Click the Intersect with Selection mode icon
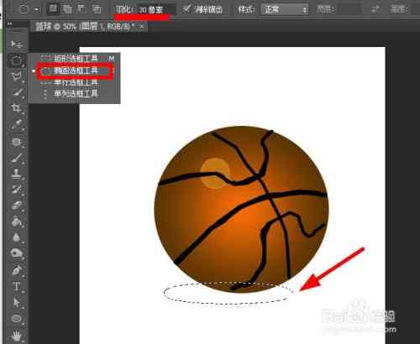The width and height of the screenshot is (420, 344). click(x=97, y=9)
